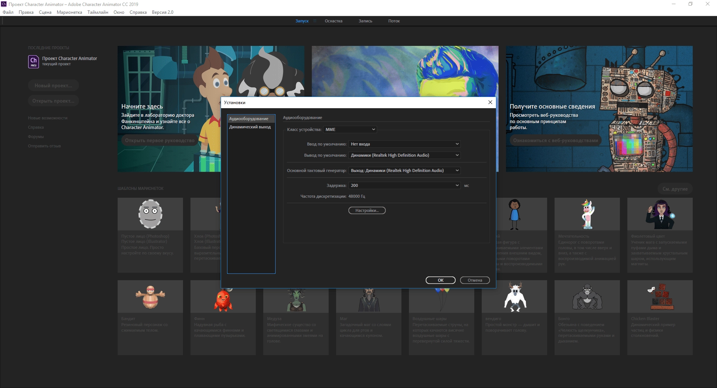
Task: Switch to Запуск workspace tab
Action: click(x=302, y=21)
